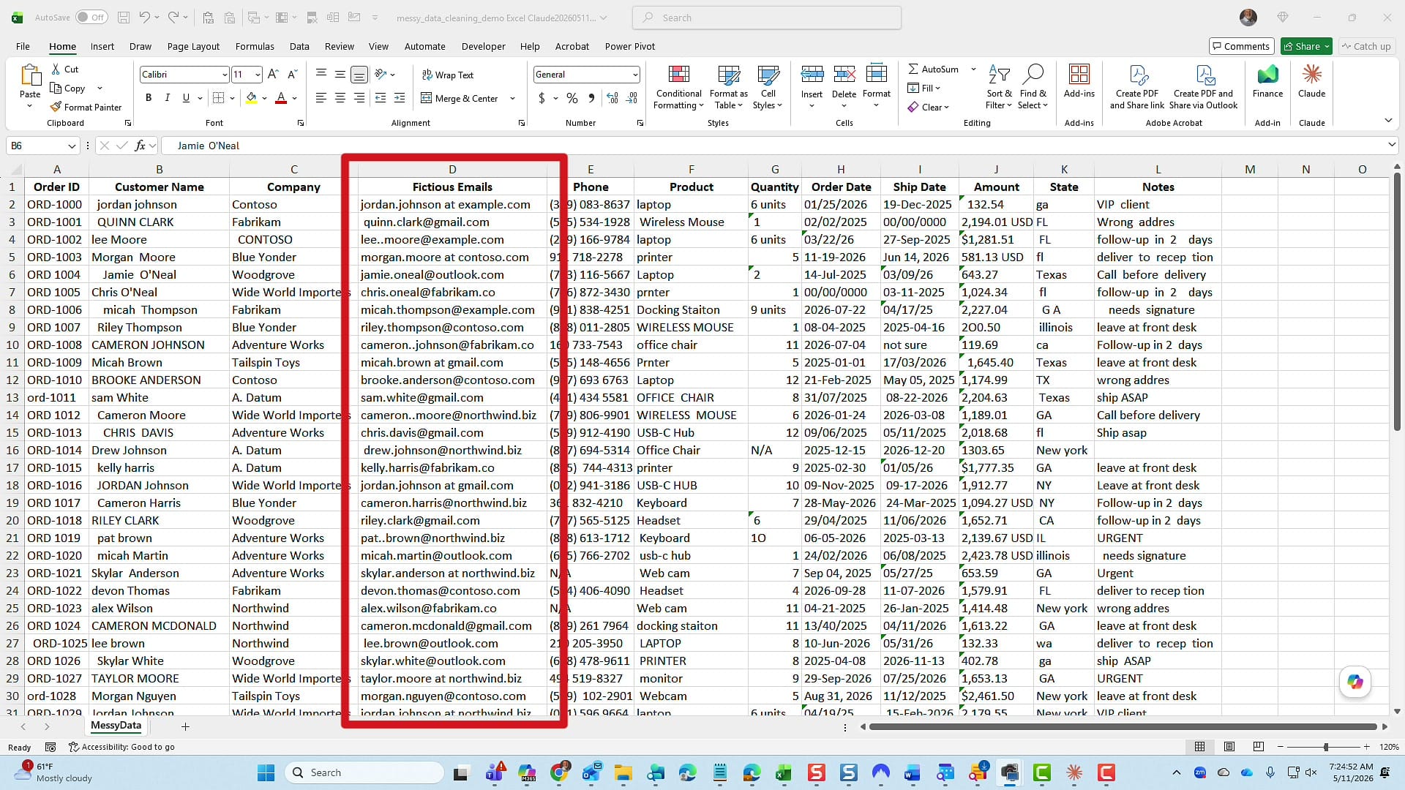
Task: Click the zoom slider handle
Action: pos(1325,747)
